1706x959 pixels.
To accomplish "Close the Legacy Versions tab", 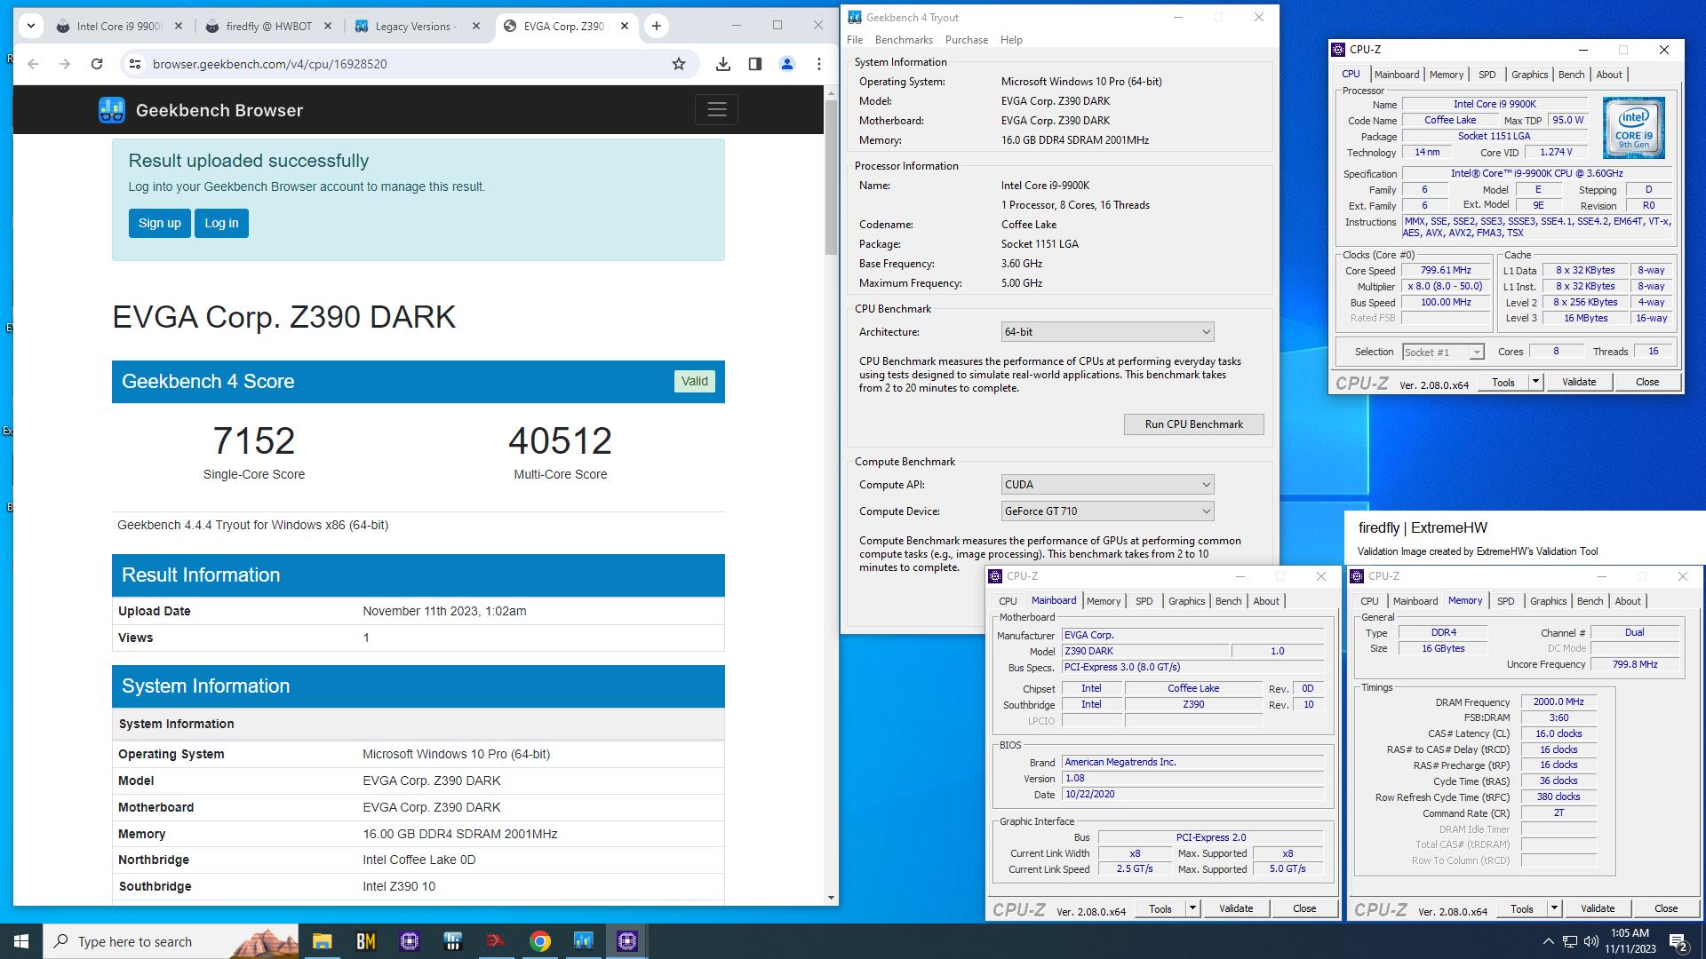I will click(x=477, y=27).
